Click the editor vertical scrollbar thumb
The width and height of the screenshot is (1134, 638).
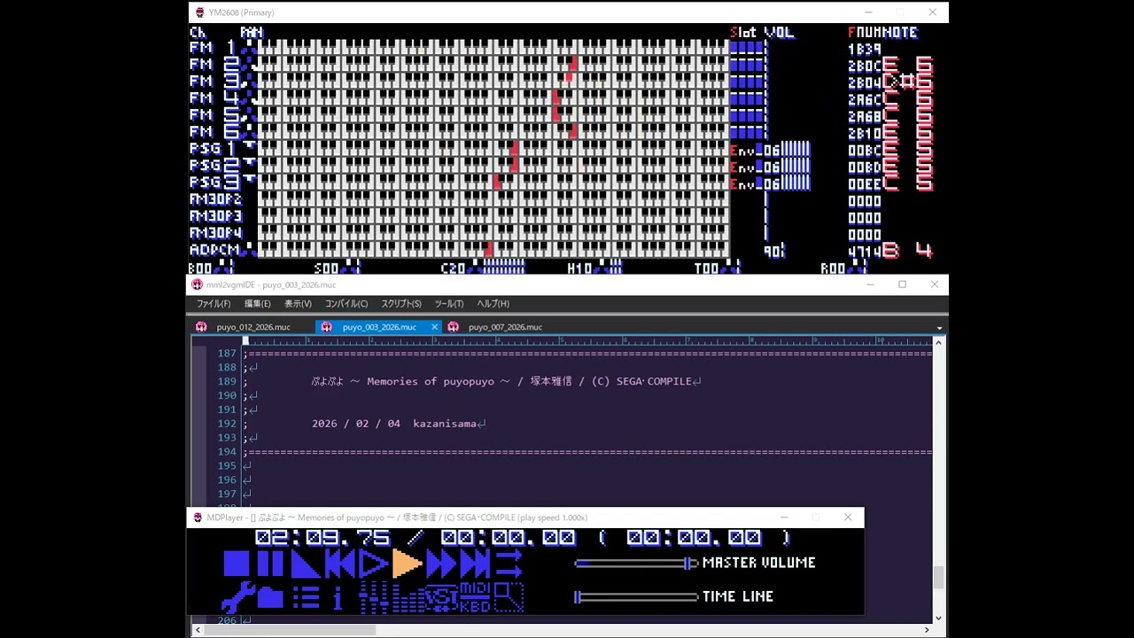tap(938, 577)
